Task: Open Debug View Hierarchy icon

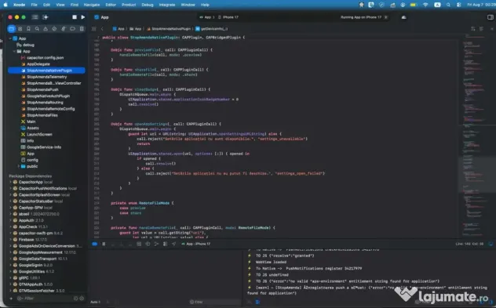Action: (148, 244)
